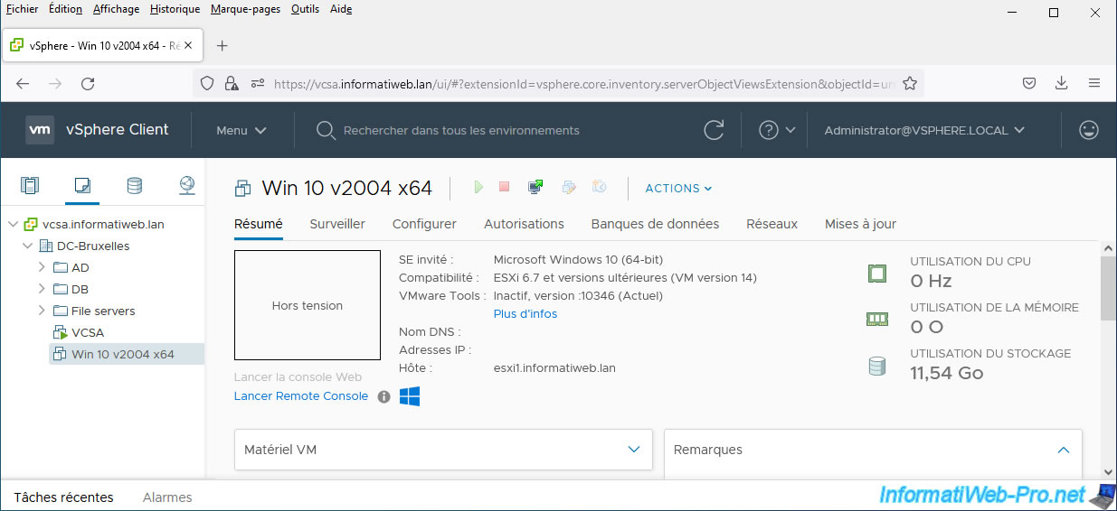The width and height of the screenshot is (1117, 511).
Task: Open the Administrator@VSPHERE.LOCAL user menu
Action: point(923,130)
